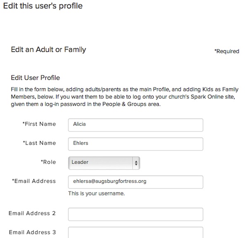Viewport: 248px width, 238px height.
Task: Click the "Edit this user's profile" page title
Action: 43,6
